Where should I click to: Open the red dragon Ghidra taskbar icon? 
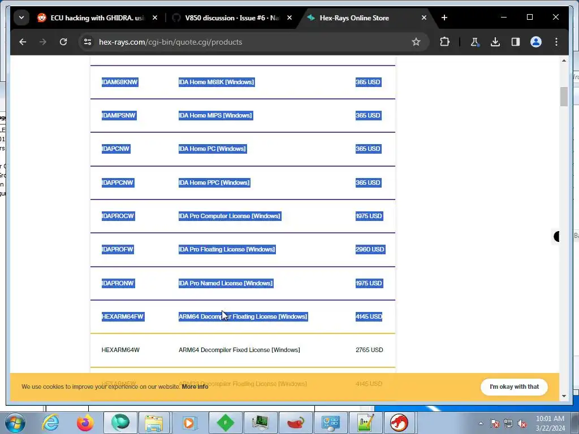[400, 423]
